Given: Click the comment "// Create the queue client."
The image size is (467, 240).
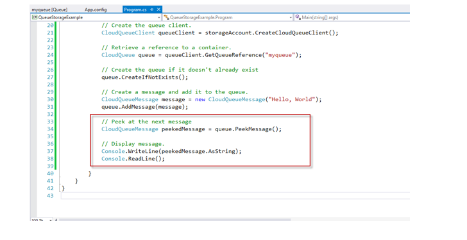Looking at the screenshot, I should click(146, 25).
